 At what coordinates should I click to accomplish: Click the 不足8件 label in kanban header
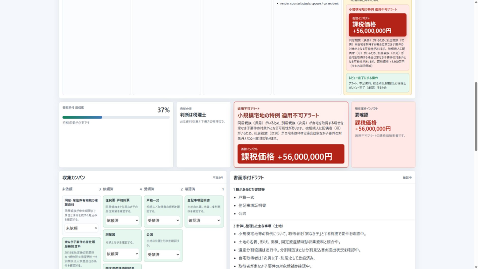[218, 177]
